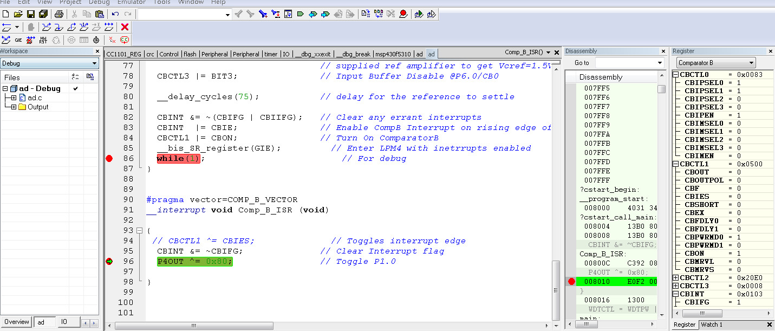Select the ad - Debug project entry
775x331 pixels.
40,89
